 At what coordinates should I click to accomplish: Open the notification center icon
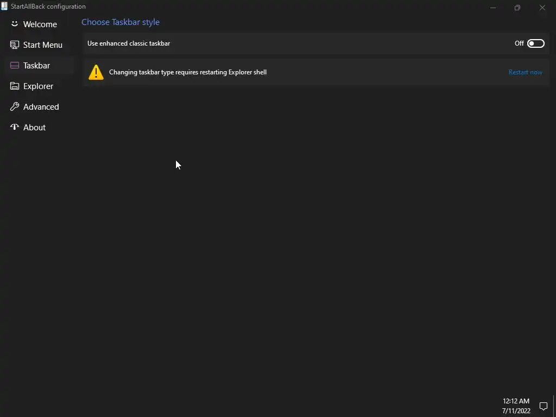[543, 406]
